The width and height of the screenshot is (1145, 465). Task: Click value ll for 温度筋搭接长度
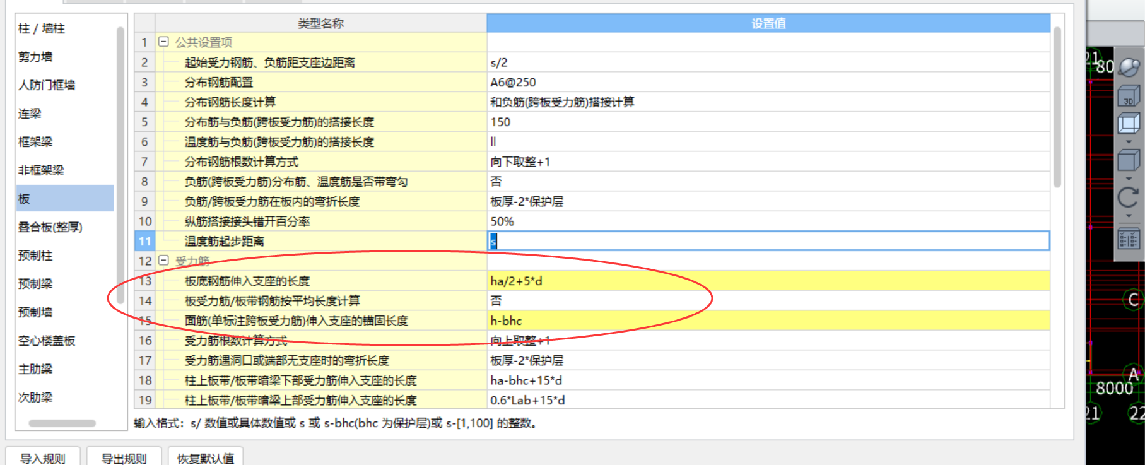point(493,142)
